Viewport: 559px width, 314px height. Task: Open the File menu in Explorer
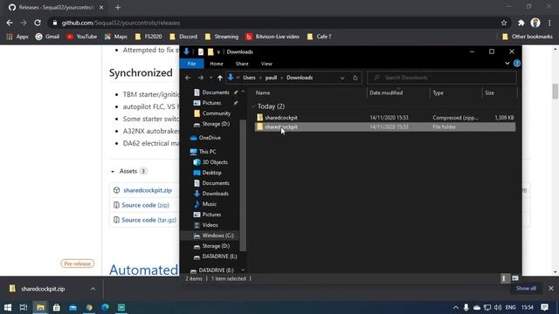tap(191, 64)
